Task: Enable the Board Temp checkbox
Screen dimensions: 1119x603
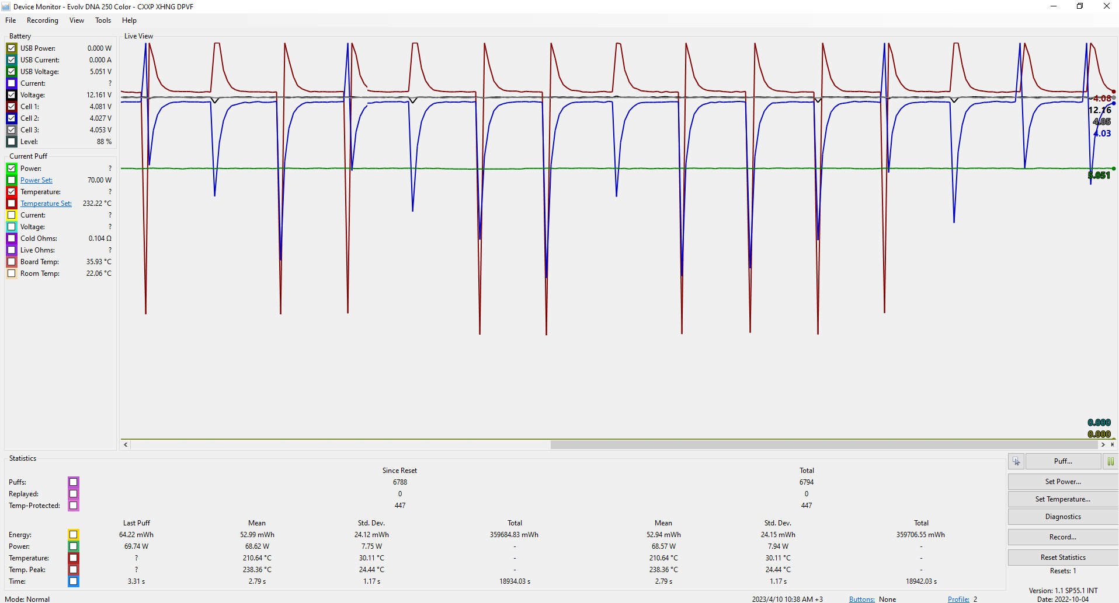Action: click(12, 262)
